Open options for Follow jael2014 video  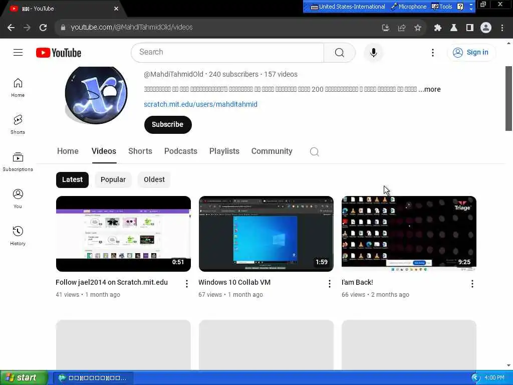coord(186,284)
